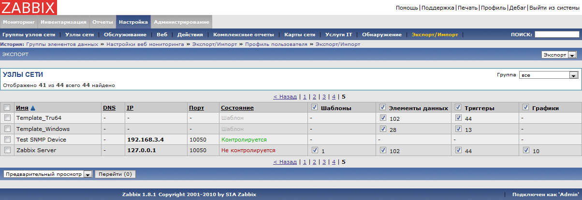
Task: Check the Template_Windows row checkbox
Action: click(x=7, y=129)
